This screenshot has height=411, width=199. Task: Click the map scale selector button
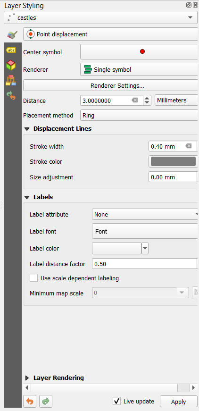tap(195, 293)
